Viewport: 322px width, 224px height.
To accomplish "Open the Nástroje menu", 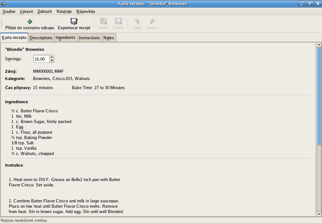I will [x=64, y=12].
